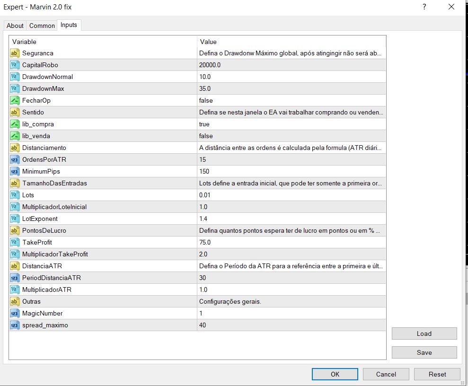Click the integer icon next to OrdensPorATR
468x386 pixels.
tap(14, 159)
